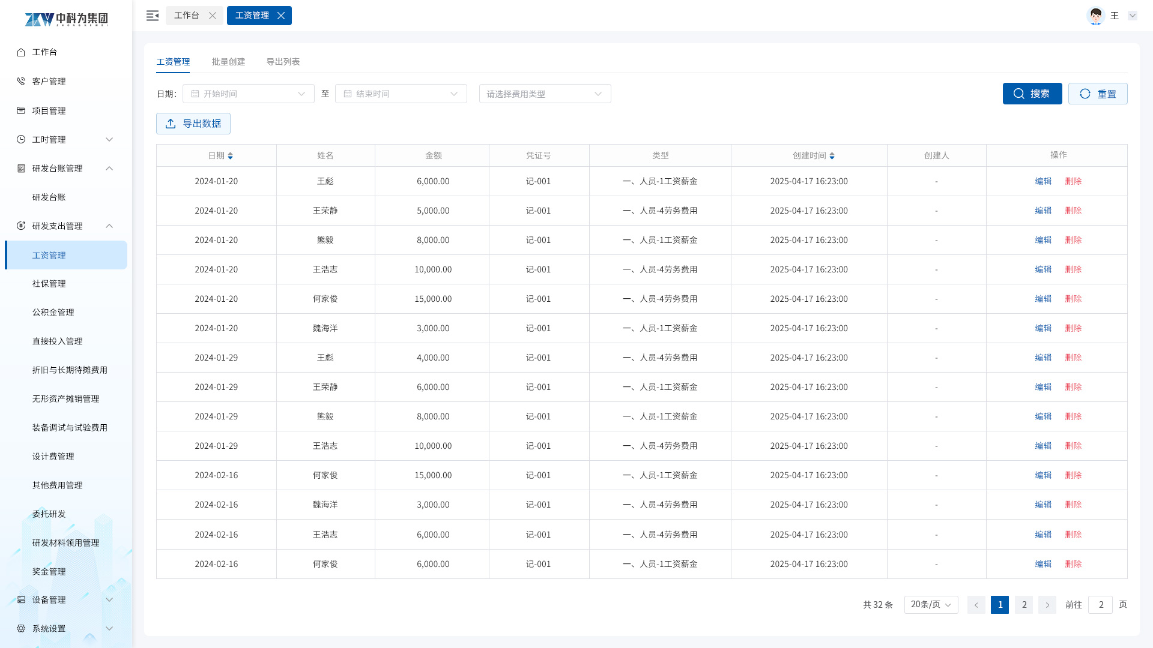Image resolution: width=1153 pixels, height=648 pixels.
Task: Collapse the sidebar with hamburger icon
Action: tap(153, 16)
